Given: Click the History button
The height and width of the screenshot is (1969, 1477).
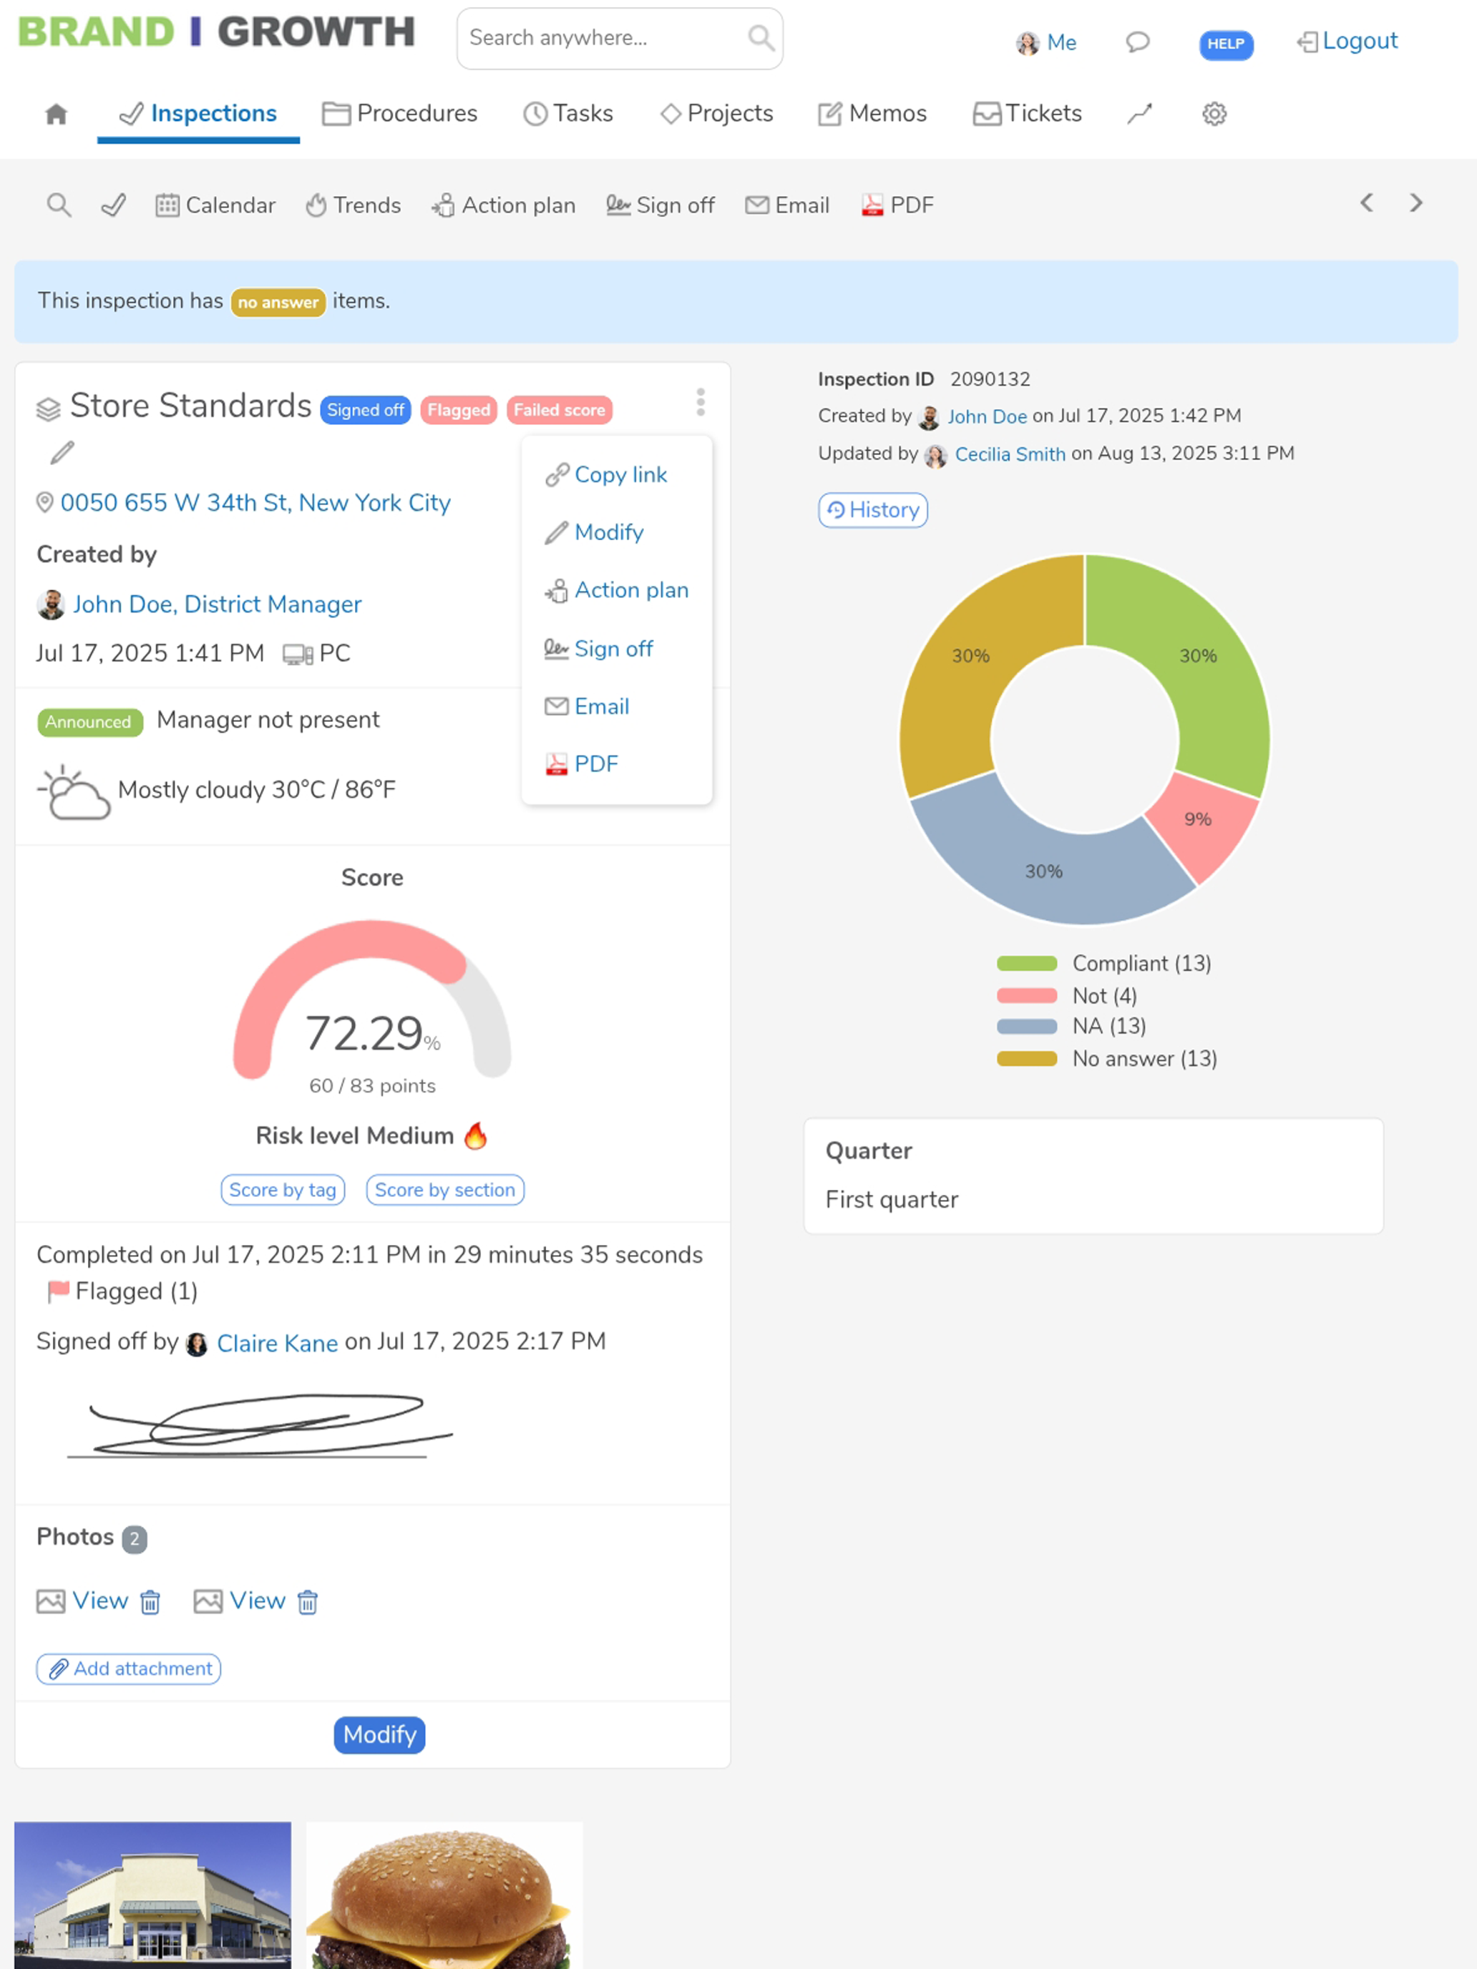Looking at the screenshot, I should click(872, 510).
